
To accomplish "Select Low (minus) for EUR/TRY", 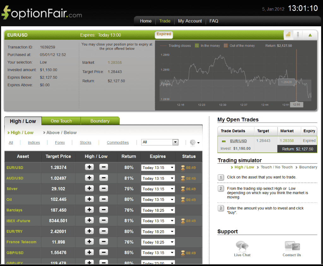I will [104, 231].
